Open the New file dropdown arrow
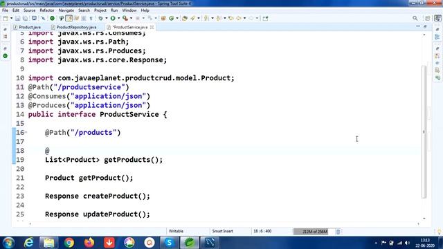The height and width of the screenshot is (249, 443). [x=11, y=19]
